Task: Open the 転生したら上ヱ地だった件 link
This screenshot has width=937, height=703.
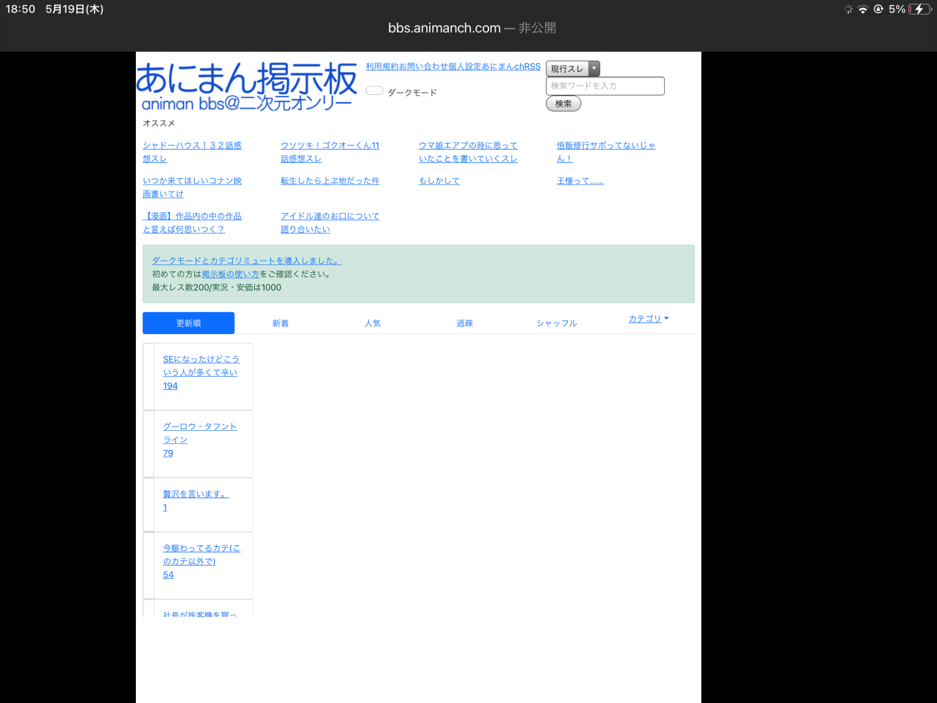Action: (330, 180)
